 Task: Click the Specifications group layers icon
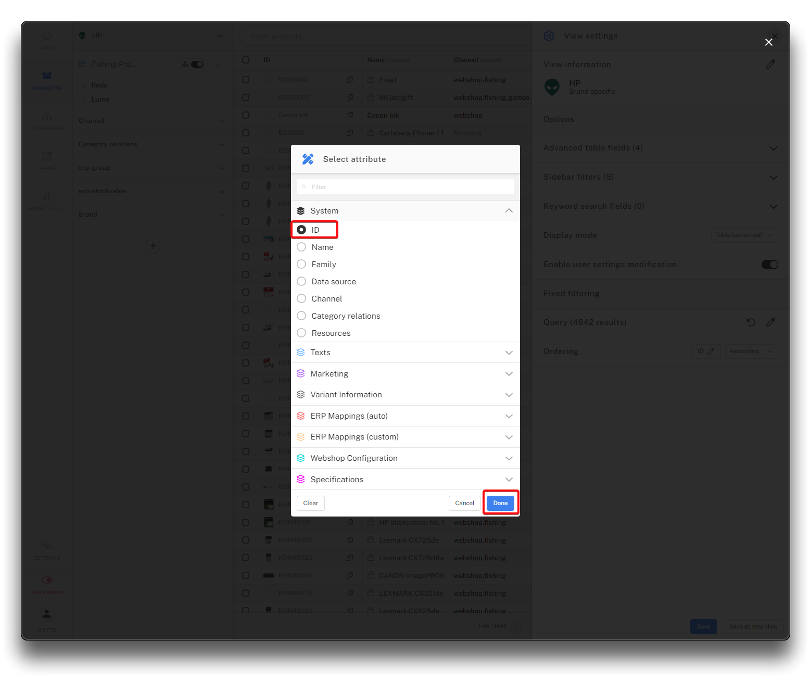pyautogui.click(x=301, y=480)
